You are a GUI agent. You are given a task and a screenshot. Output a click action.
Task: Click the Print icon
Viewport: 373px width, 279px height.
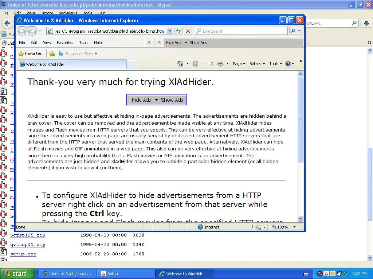220,64
